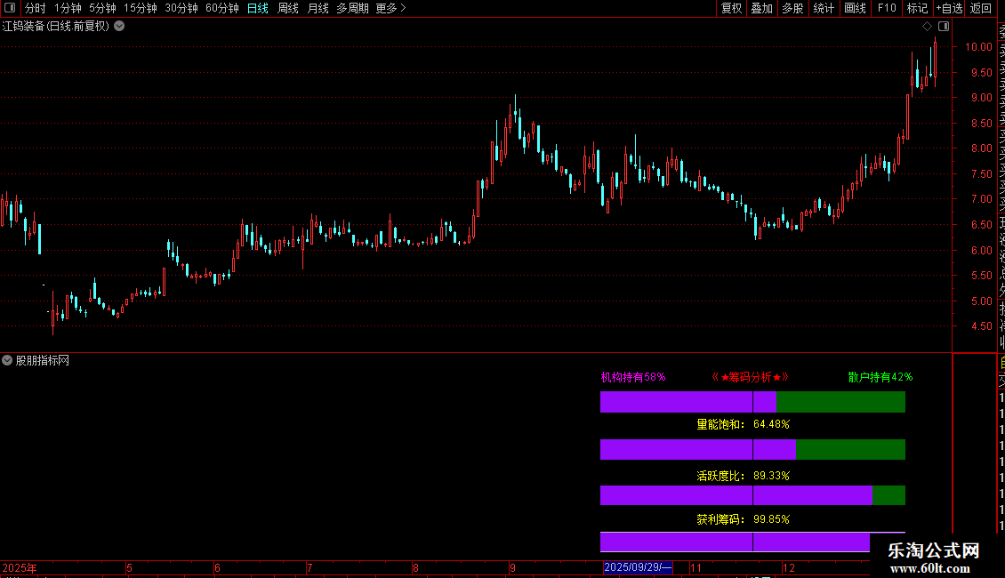Image resolution: width=1005 pixels, height=578 pixels.
Task: Toggle the right panel layout icon
Action: [x=944, y=27]
